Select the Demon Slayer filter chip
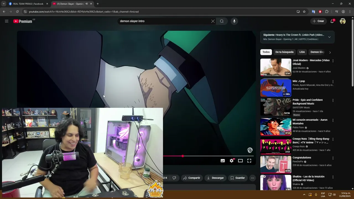The height and width of the screenshot is (199, 354). coord(317,52)
